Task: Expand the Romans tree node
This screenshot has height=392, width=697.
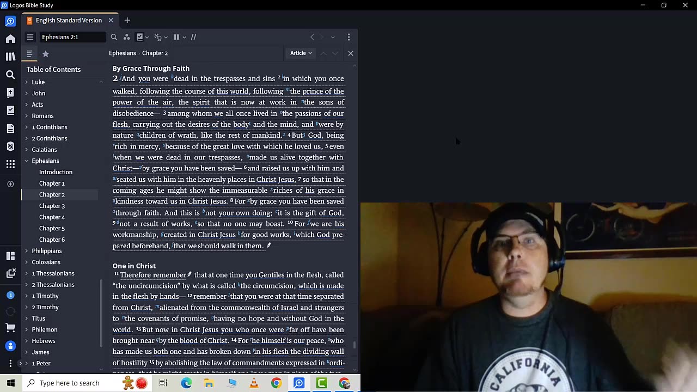Action: pyautogui.click(x=26, y=115)
